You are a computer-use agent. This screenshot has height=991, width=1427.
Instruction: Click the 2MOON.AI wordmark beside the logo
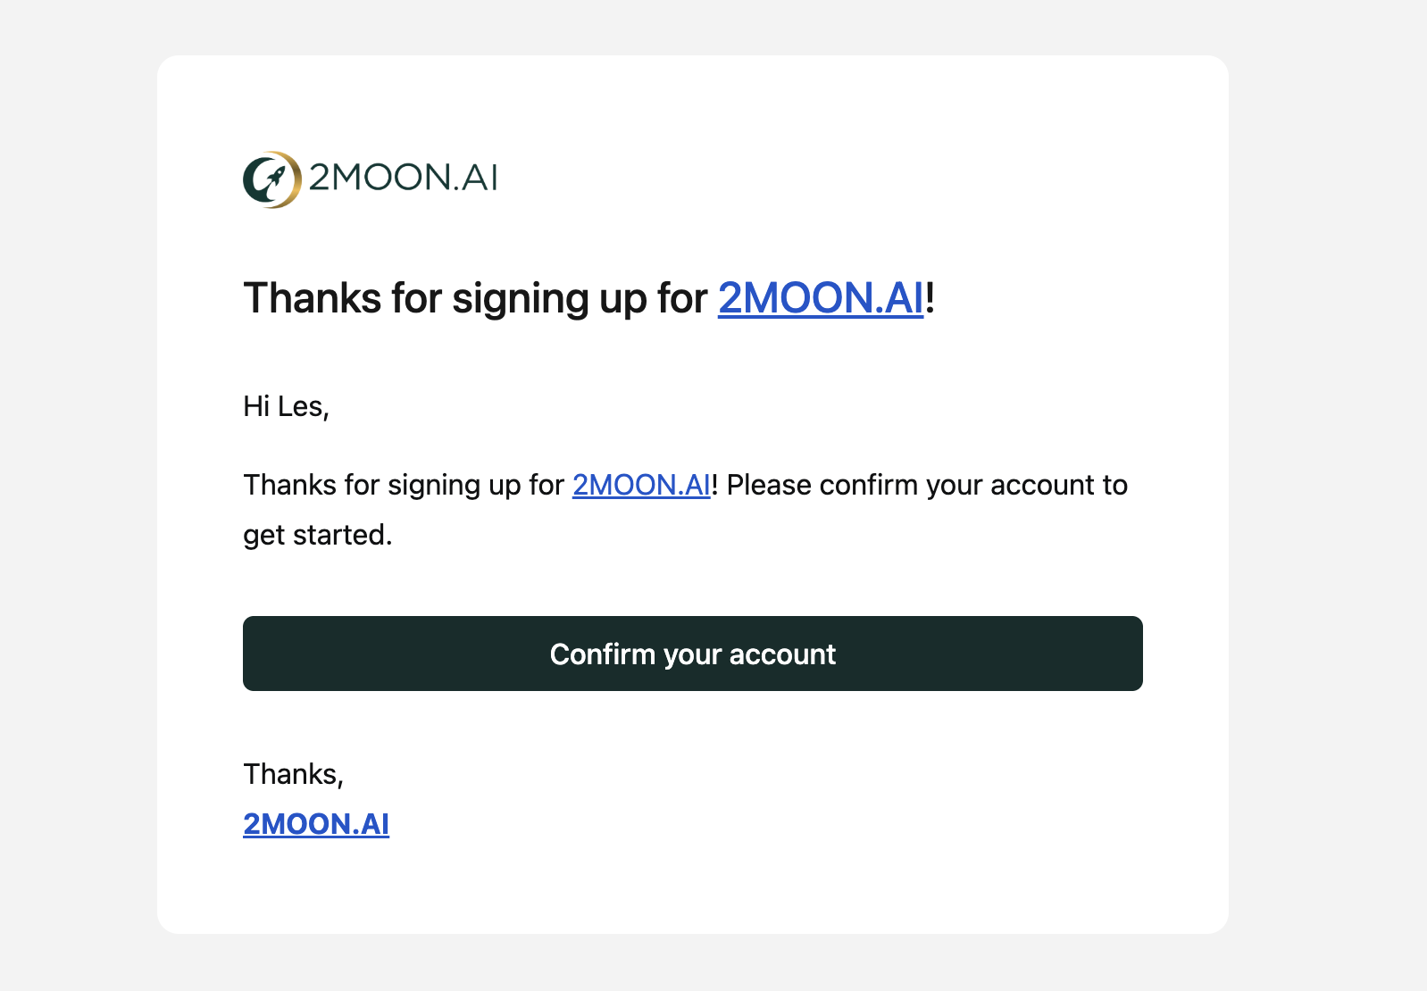tap(403, 178)
